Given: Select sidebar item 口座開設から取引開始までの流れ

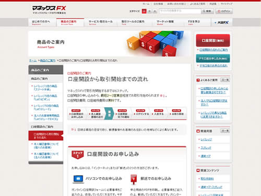Looking at the screenshot, I should click(x=46, y=135).
